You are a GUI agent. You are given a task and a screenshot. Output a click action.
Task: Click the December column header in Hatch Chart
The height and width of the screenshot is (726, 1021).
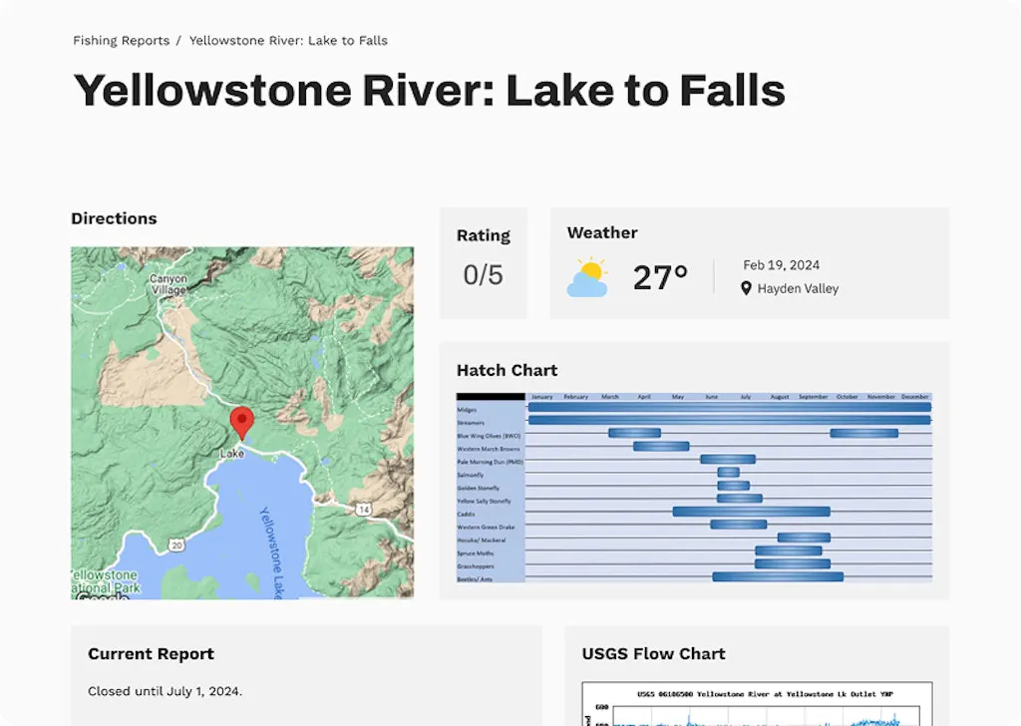(915, 397)
